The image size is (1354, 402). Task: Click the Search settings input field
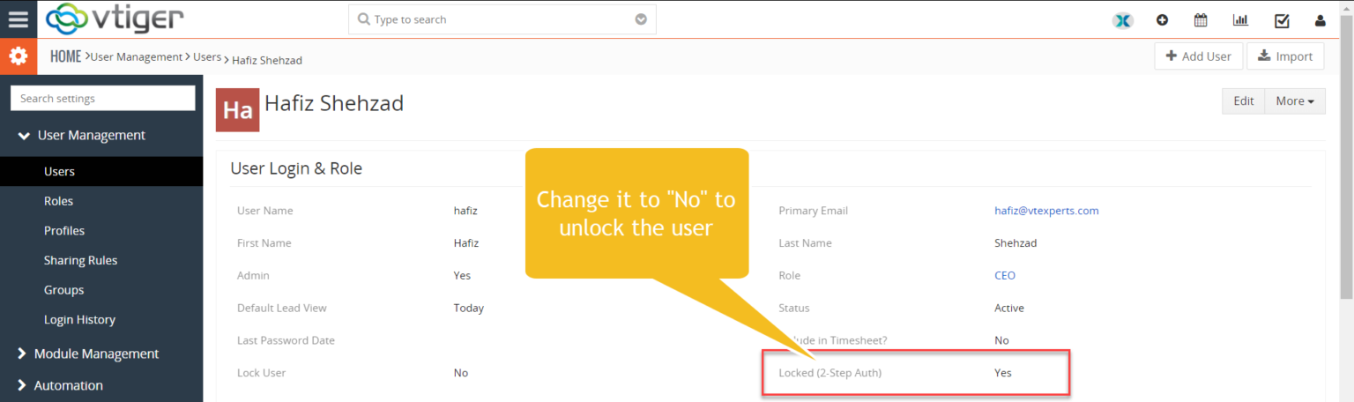point(102,99)
